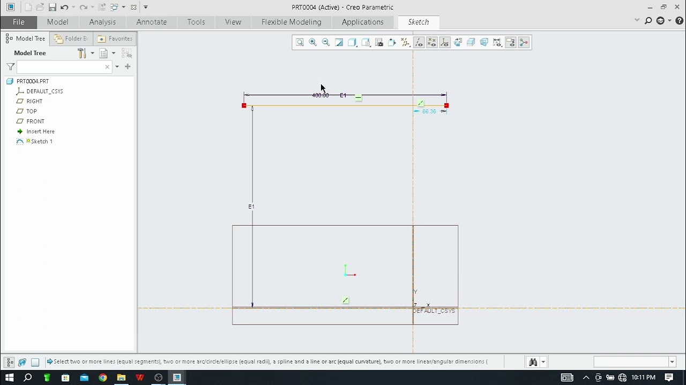
Task: Click the Refit view icon
Action: coord(300,42)
